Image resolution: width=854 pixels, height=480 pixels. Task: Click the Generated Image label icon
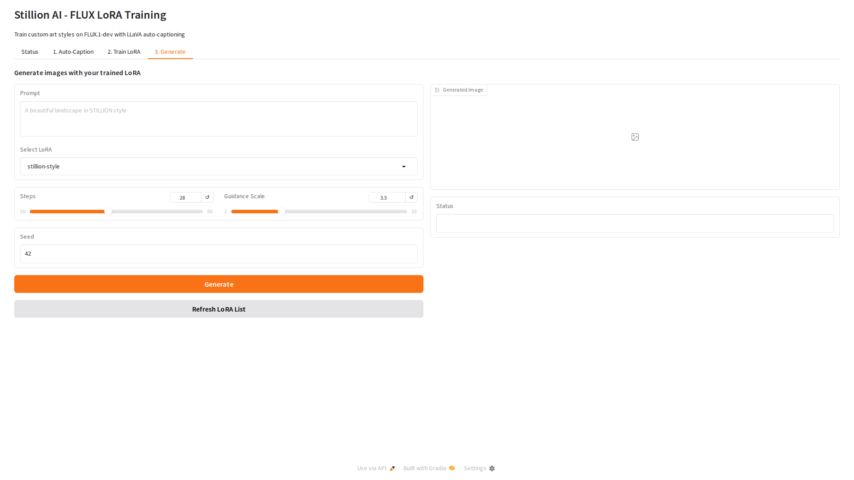[x=437, y=90]
